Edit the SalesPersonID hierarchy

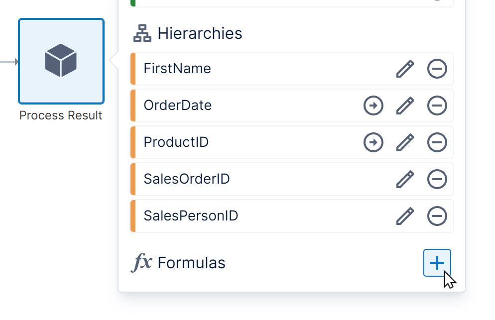click(x=405, y=215)
